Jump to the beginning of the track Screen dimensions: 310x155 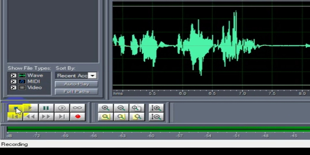click(x=15, y=117)
